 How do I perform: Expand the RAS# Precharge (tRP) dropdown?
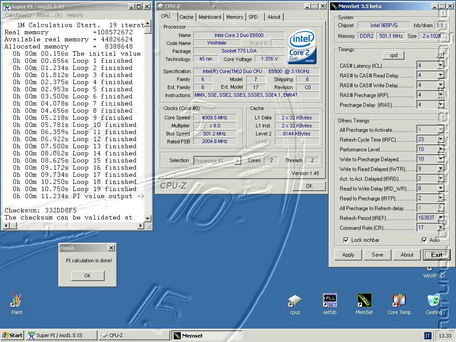(441, 95)
